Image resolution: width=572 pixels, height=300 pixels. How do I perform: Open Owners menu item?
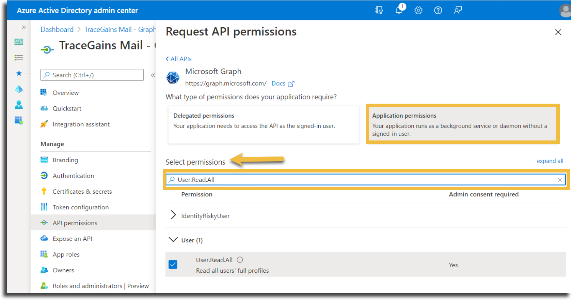tap(63, 270)
